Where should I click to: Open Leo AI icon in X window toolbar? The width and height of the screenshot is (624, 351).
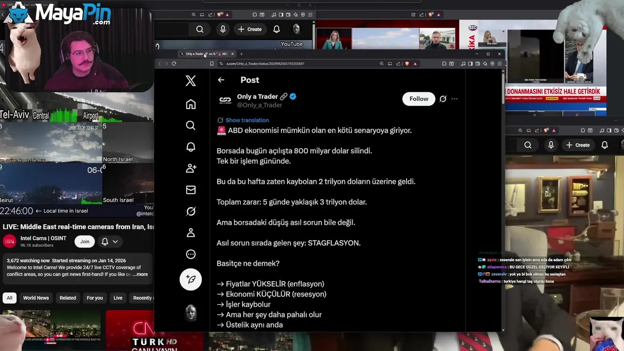[485, 63]
